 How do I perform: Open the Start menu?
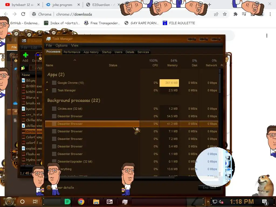pos(9,202)
